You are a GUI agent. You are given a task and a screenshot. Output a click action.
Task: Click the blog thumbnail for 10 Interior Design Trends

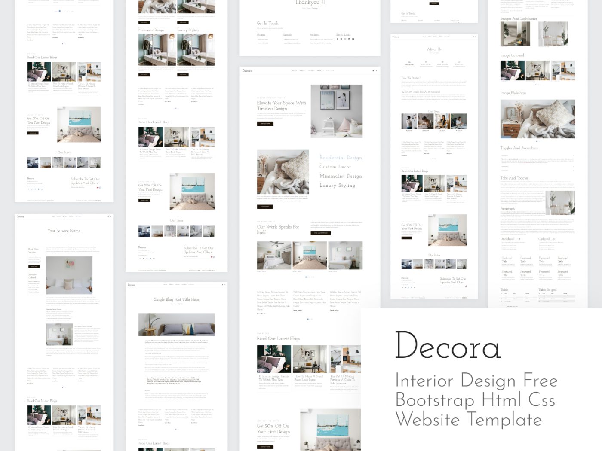pyautogui.click(x=274, y=359)
